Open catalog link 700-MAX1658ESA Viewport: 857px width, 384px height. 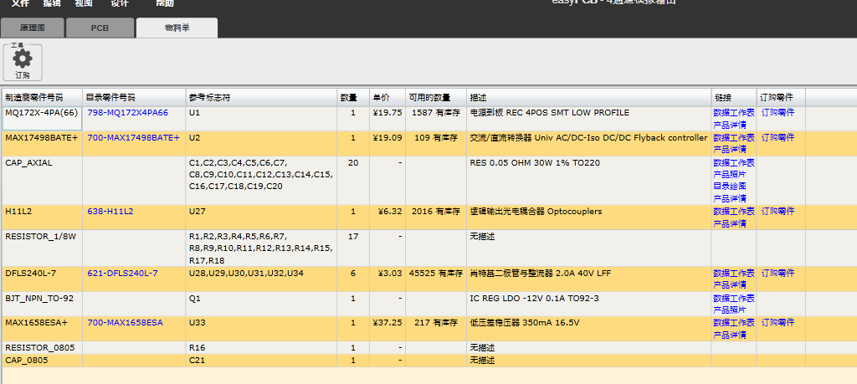[x=126, y=323]
